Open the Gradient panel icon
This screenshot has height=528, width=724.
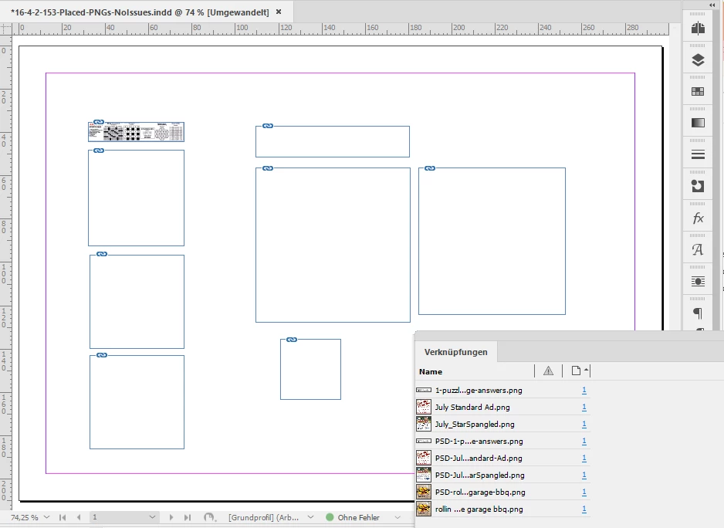point(698,123)
